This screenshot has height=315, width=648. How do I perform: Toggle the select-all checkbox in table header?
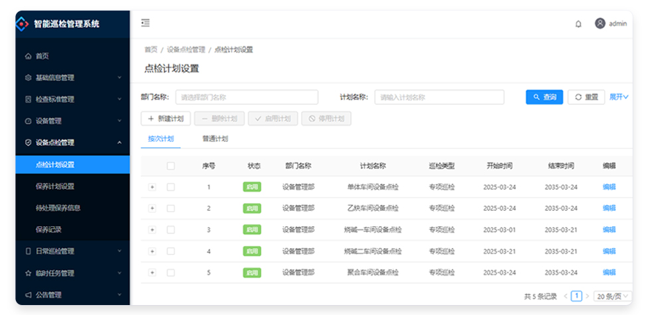[x=171, y=166]
